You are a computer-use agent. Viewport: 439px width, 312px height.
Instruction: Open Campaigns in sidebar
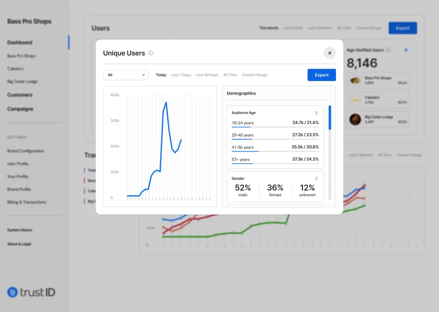(20, 108)
